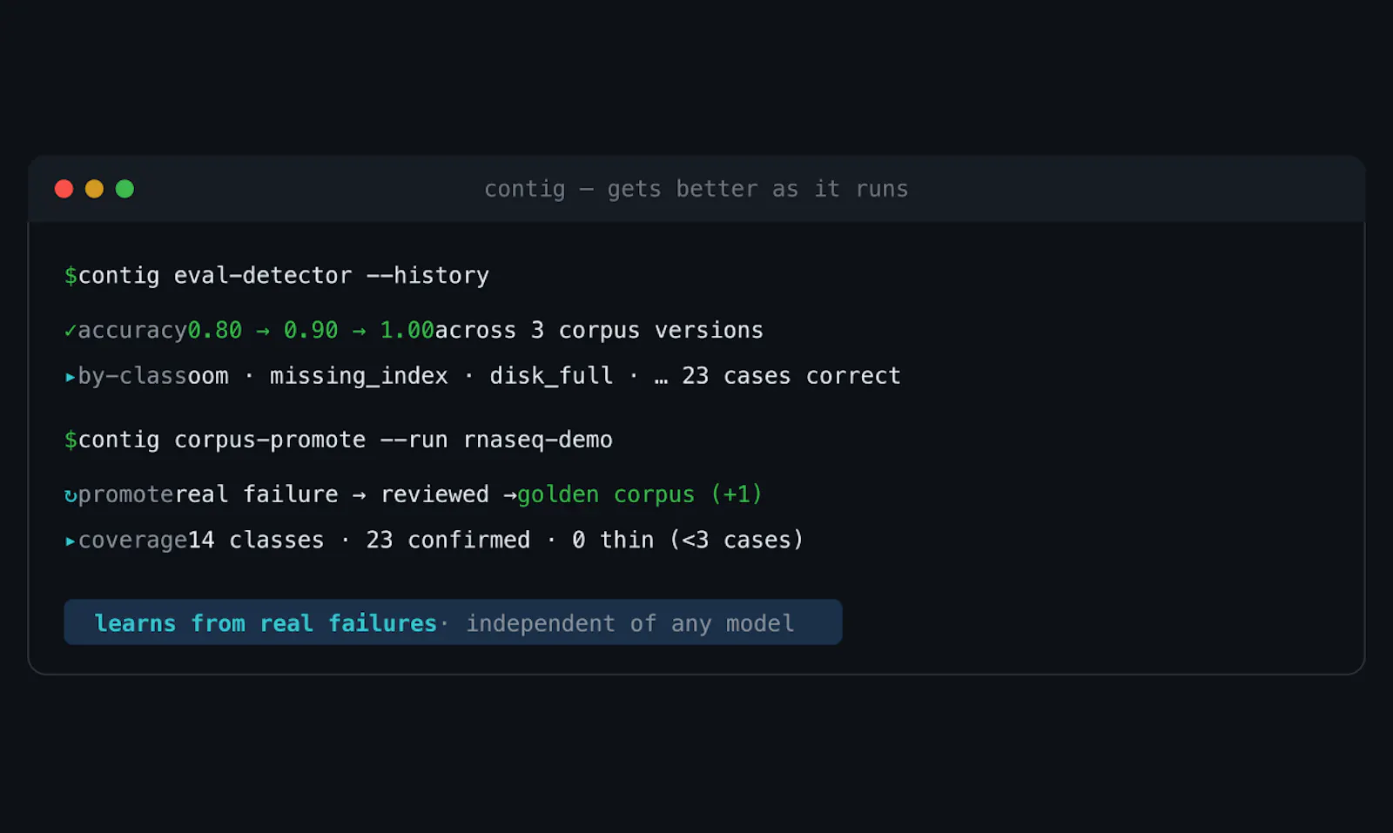Click the green 1.00 accuracy value
Image resolution: width=1393 pixels, height=833 pixels.
coord(407,331)
